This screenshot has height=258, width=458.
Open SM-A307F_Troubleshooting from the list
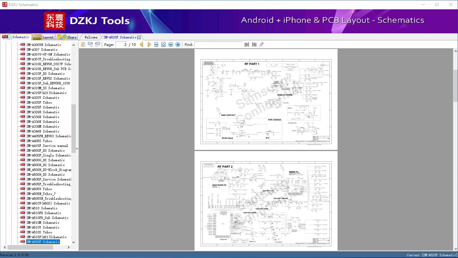(x=48, y=59)
